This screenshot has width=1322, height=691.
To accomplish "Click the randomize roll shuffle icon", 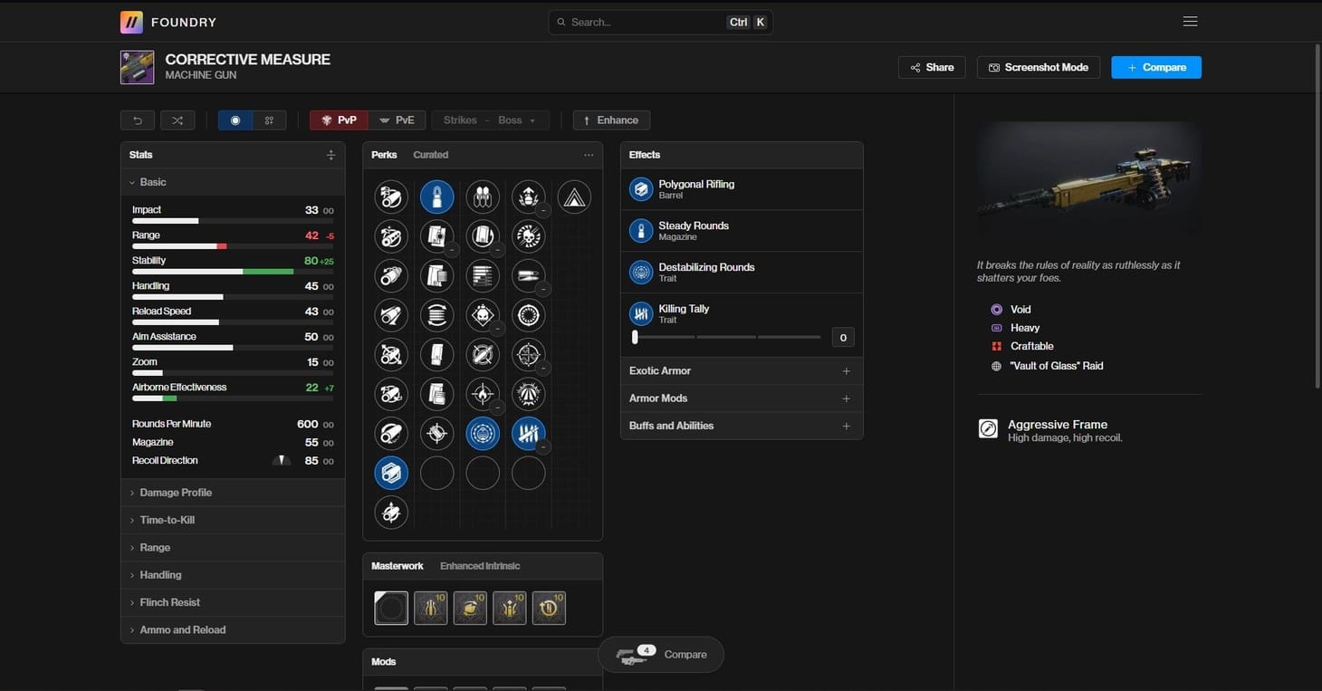I will click(x=177, y=120).
